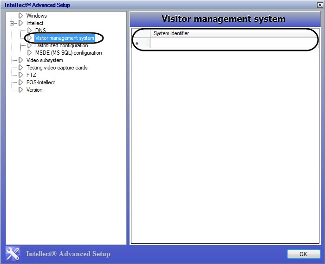Click the triangle icon beside Windows

pos(20,15)
